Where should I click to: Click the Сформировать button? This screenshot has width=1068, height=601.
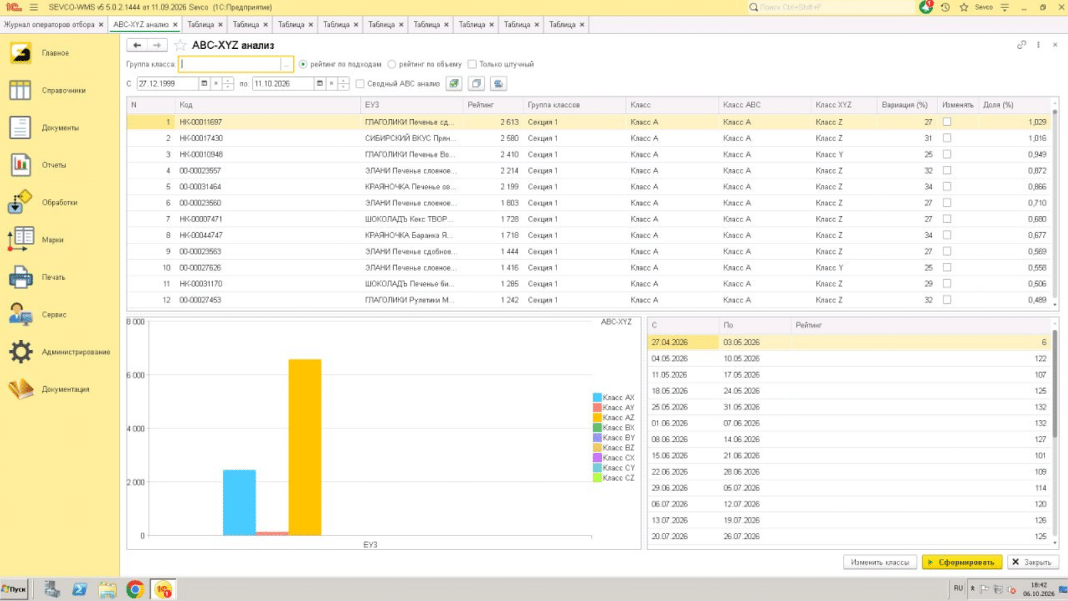point(962,562)
